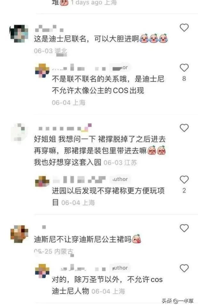198x308 pixels.
Task: Open the brown avatar of the 内蒙古 commenter
Action: [x=19, y=234]
